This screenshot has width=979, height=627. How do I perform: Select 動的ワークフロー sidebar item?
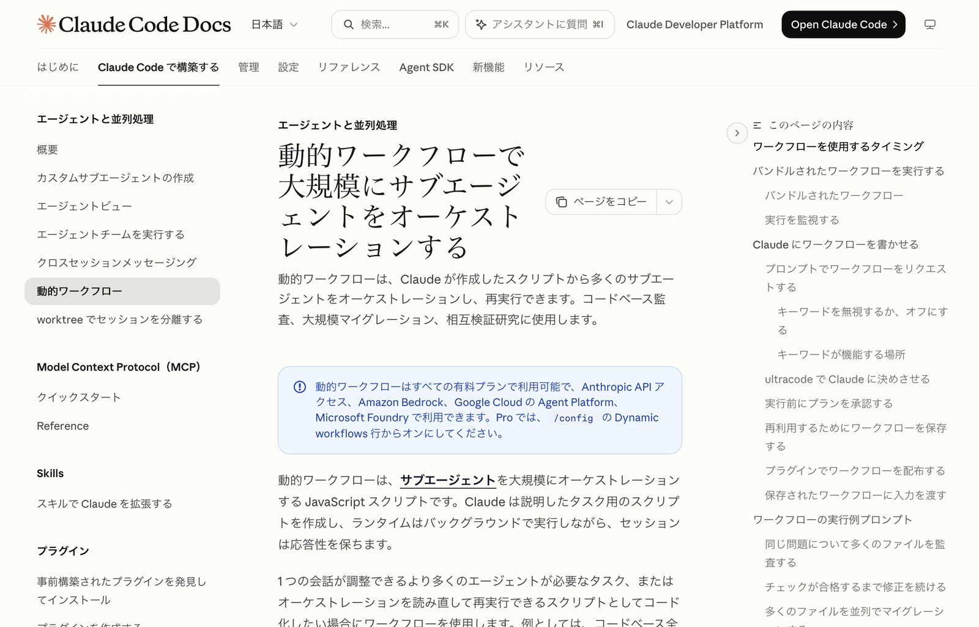(x=122, y=291)
